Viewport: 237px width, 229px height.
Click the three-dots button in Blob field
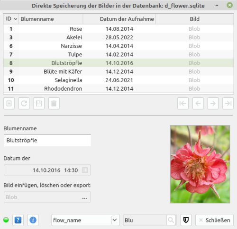coord(84,198)
